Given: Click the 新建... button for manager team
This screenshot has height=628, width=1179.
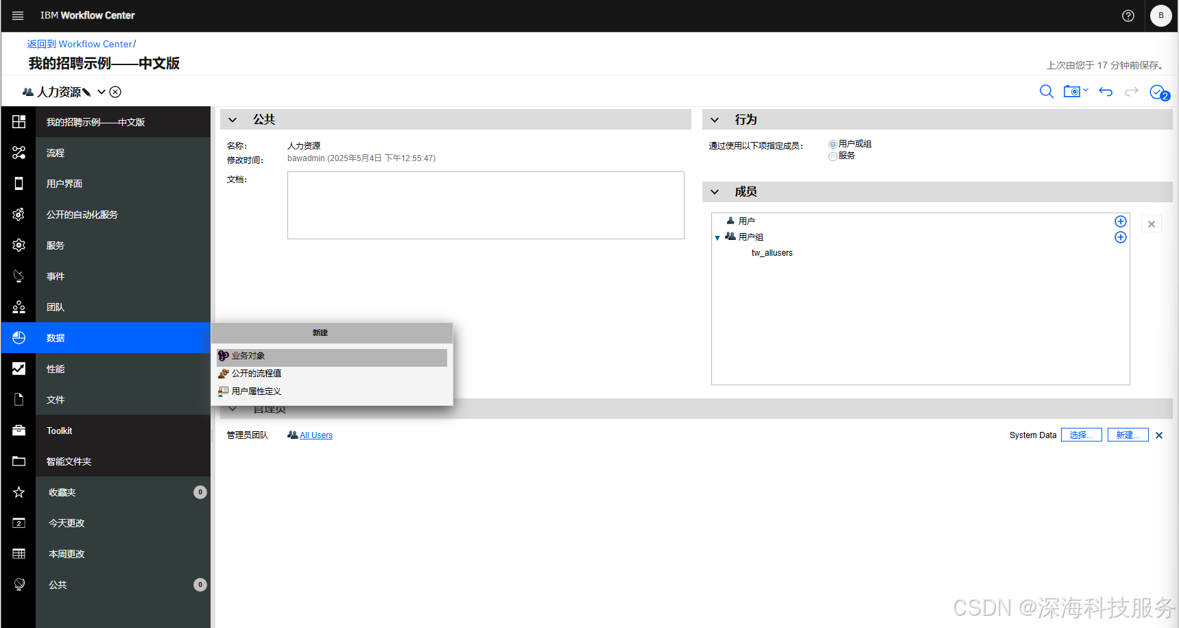Looking at the screenshot, I should (x=1128, y=435).
